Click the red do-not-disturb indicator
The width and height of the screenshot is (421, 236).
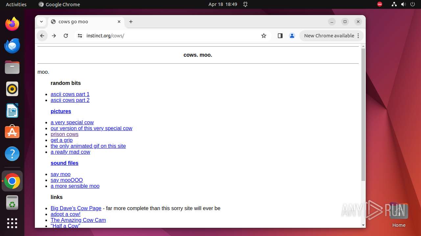pos(380,4)
